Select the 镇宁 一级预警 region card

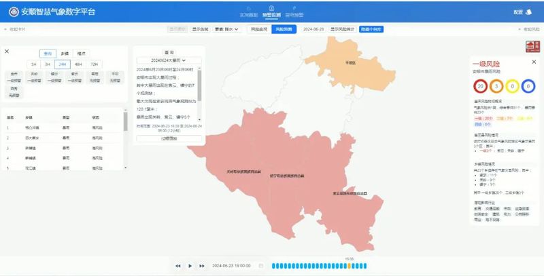coord(54,77)
